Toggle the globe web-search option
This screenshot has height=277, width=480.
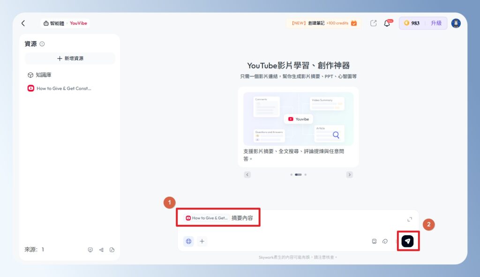(x=187, y=241)
